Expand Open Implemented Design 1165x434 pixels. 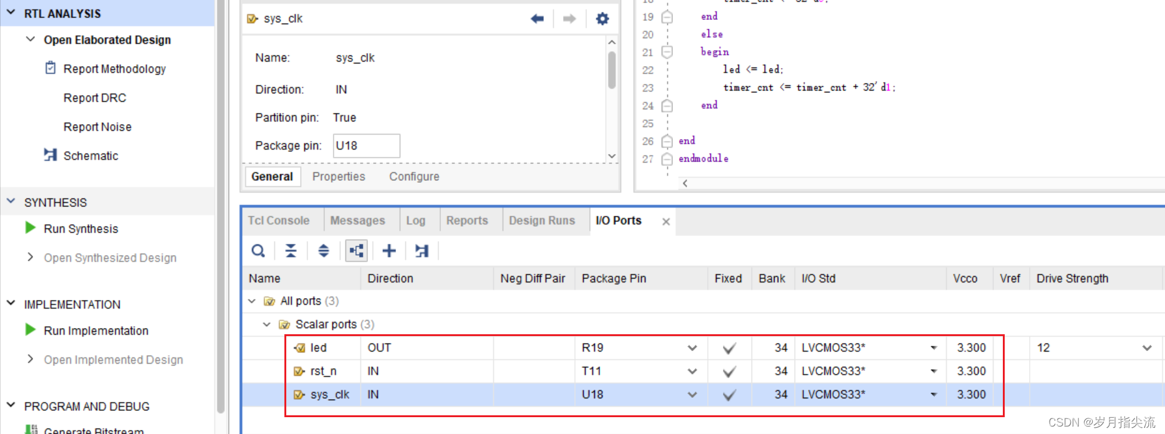tap(30, 359)
